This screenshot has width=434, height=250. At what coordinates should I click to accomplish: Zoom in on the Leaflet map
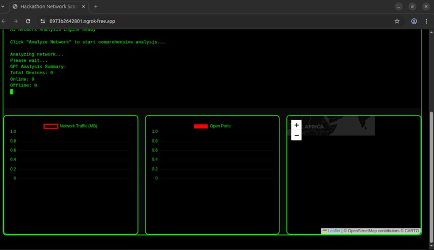[x=296, y=125]
